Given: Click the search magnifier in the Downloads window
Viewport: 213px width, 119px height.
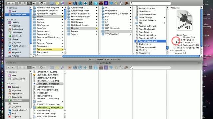Looking at the screenshot, I should click(132, 67).
